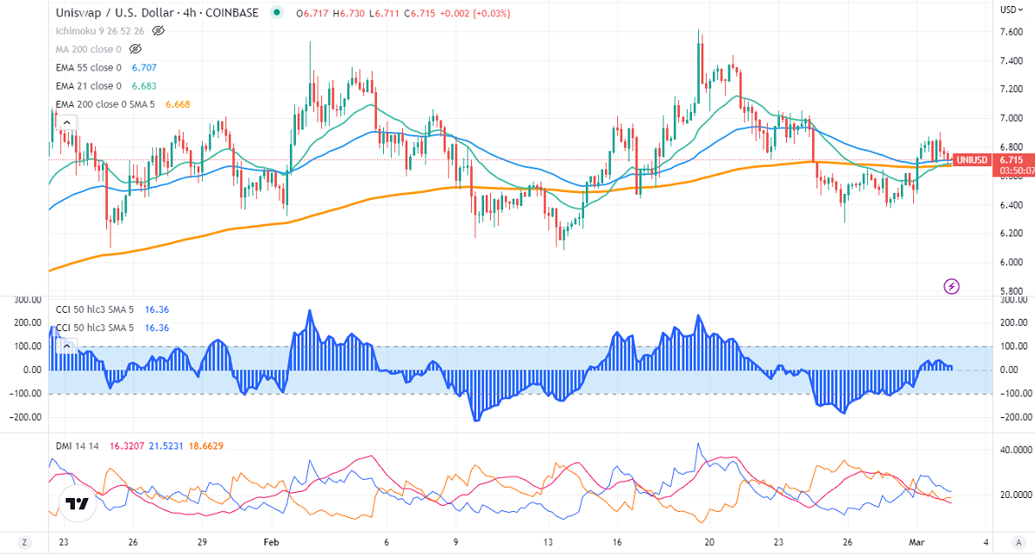Click the Uniswap / U.S. Dollar symbol title
This screenshot has width=1035, height=558.
(x=157, y=13)
